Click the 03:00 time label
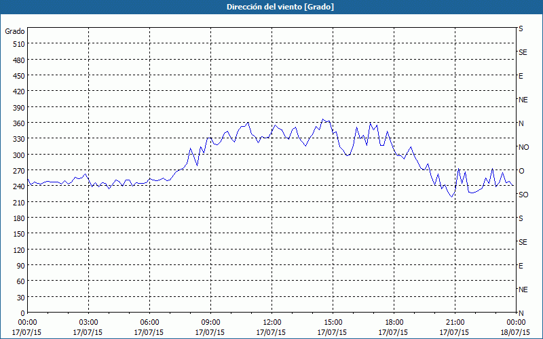The width and height of the screenshot is (543, 339). click(x=88, y=323)
